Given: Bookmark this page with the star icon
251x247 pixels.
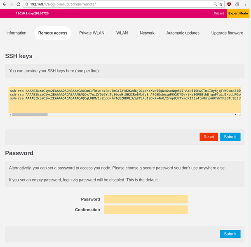Looking at the screenshot, I should coord(221,4).
